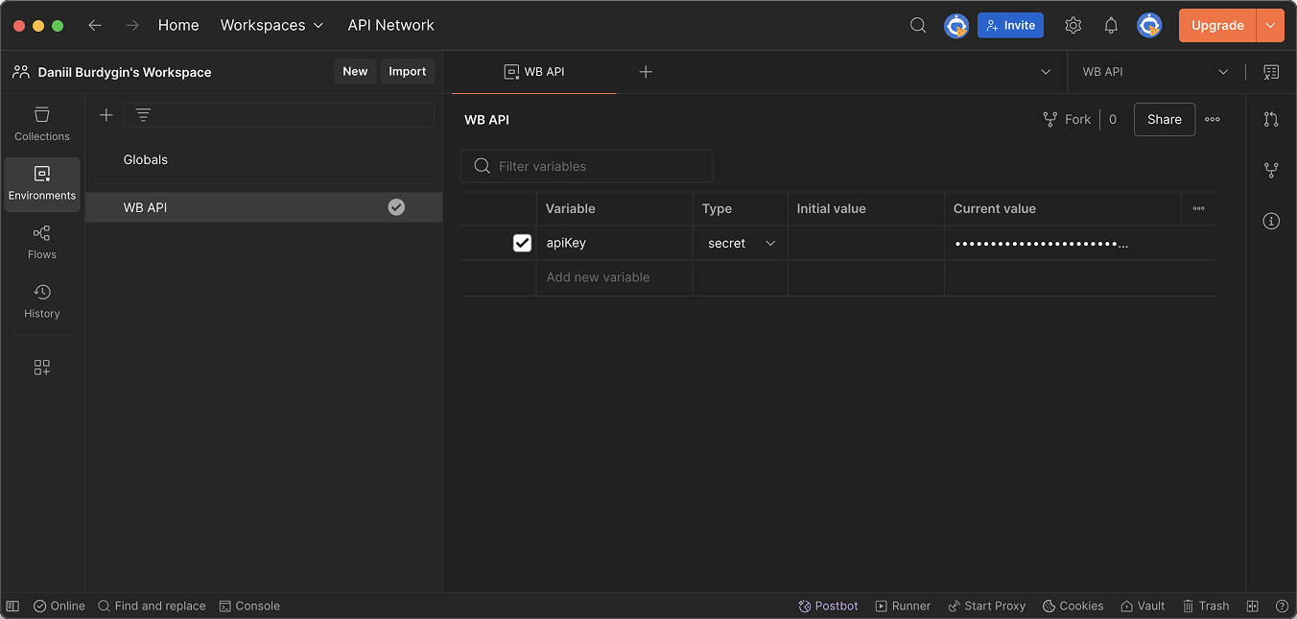Open the Console panel
The image size is (1297, 619).
(249, 606)
